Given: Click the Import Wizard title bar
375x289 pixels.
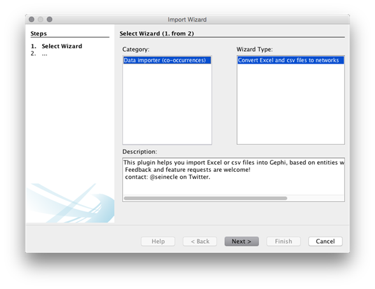Looking at the screenshot, I should [x=187, y=19].
